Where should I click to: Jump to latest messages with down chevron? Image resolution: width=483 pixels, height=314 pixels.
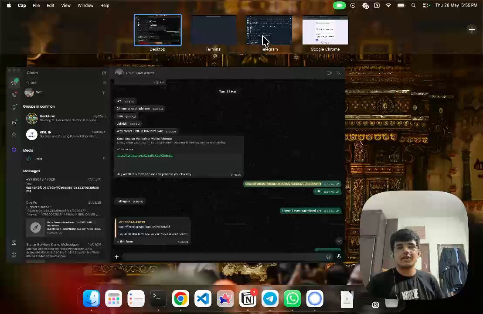pos(339,241)
